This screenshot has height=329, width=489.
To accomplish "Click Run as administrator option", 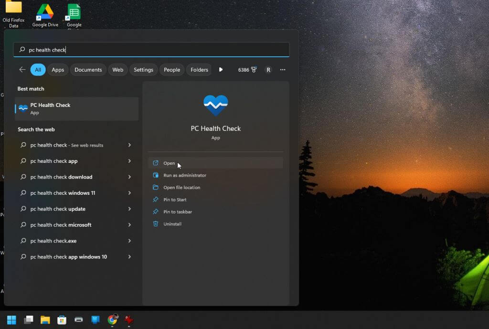I will [184, 175].
